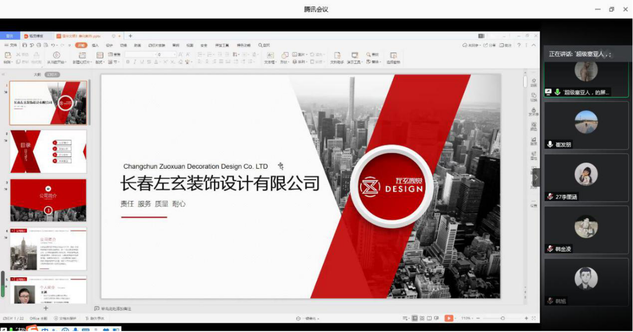Click the font color button
The width and height of the screenshot is (633, 332).
tap(156, 62)
